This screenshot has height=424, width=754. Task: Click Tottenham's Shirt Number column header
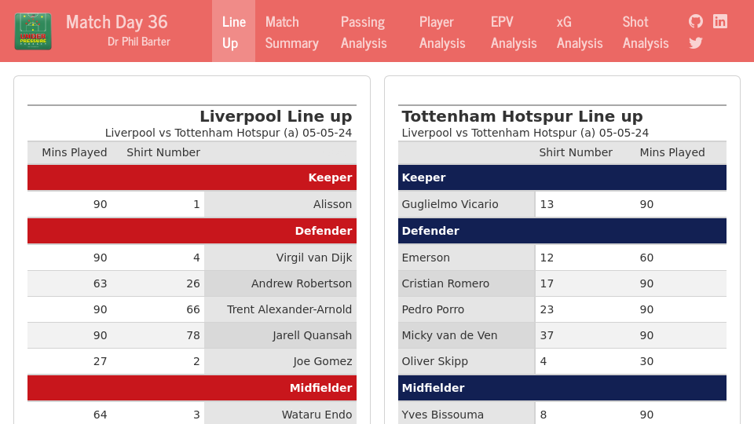576,152
